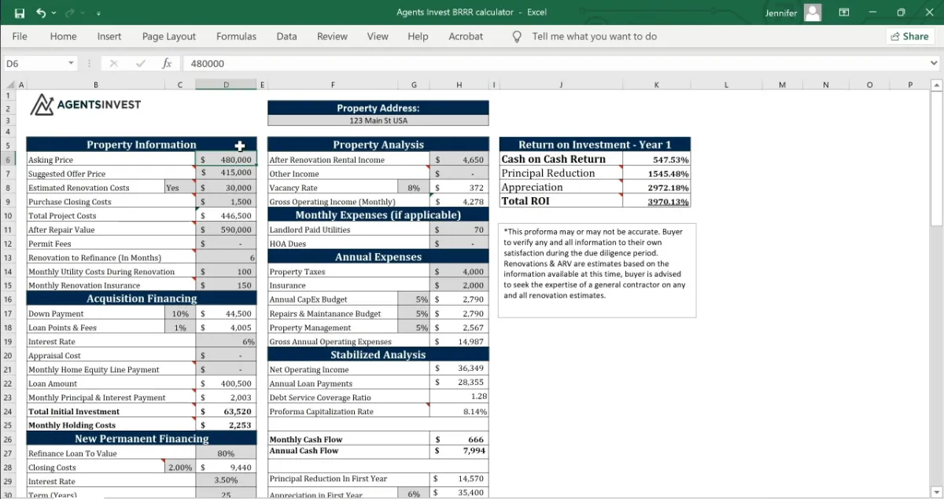Select the 123 Main St USA address cell
The height and width of the screenshot is (499, 944).
tap(378, 121)
